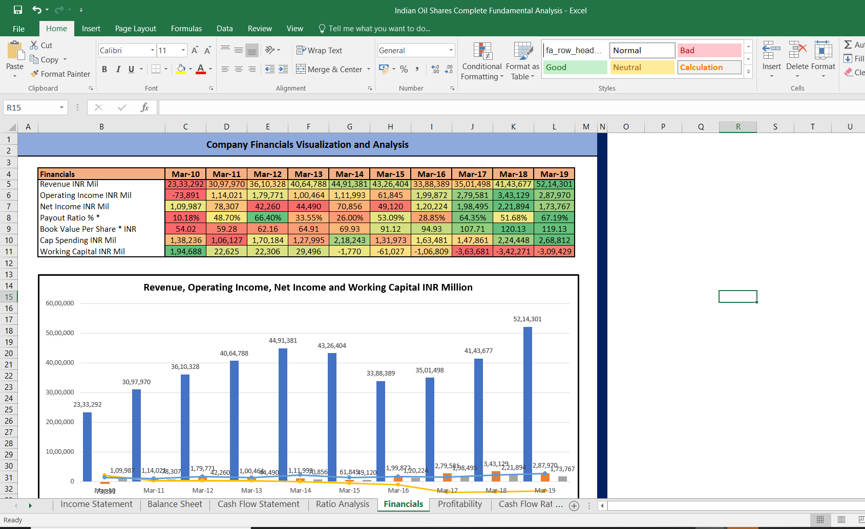This screenshot has width=865, height=529.
Task: Expand Merge & Center dropdown arrow
Action: [369, 69]
